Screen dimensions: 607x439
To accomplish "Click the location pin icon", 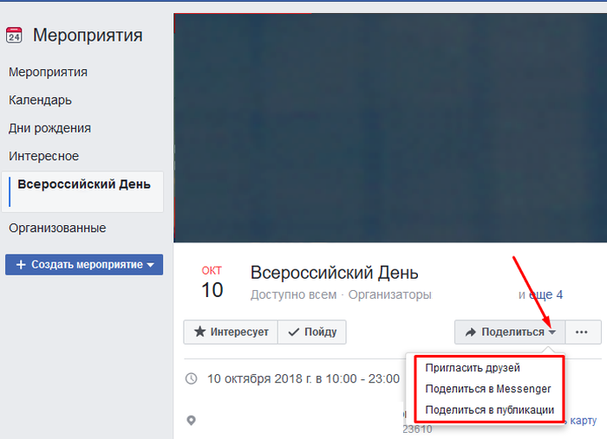I will tap(192, 421).
